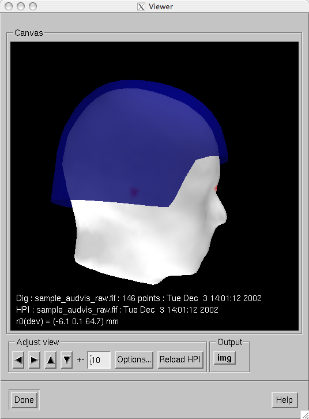Open Help for the viewer

click(x=284, y=400)
